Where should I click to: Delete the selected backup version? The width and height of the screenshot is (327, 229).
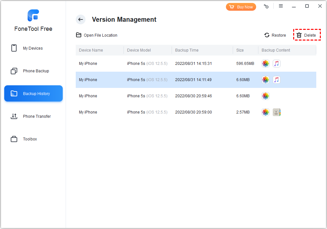307,35
